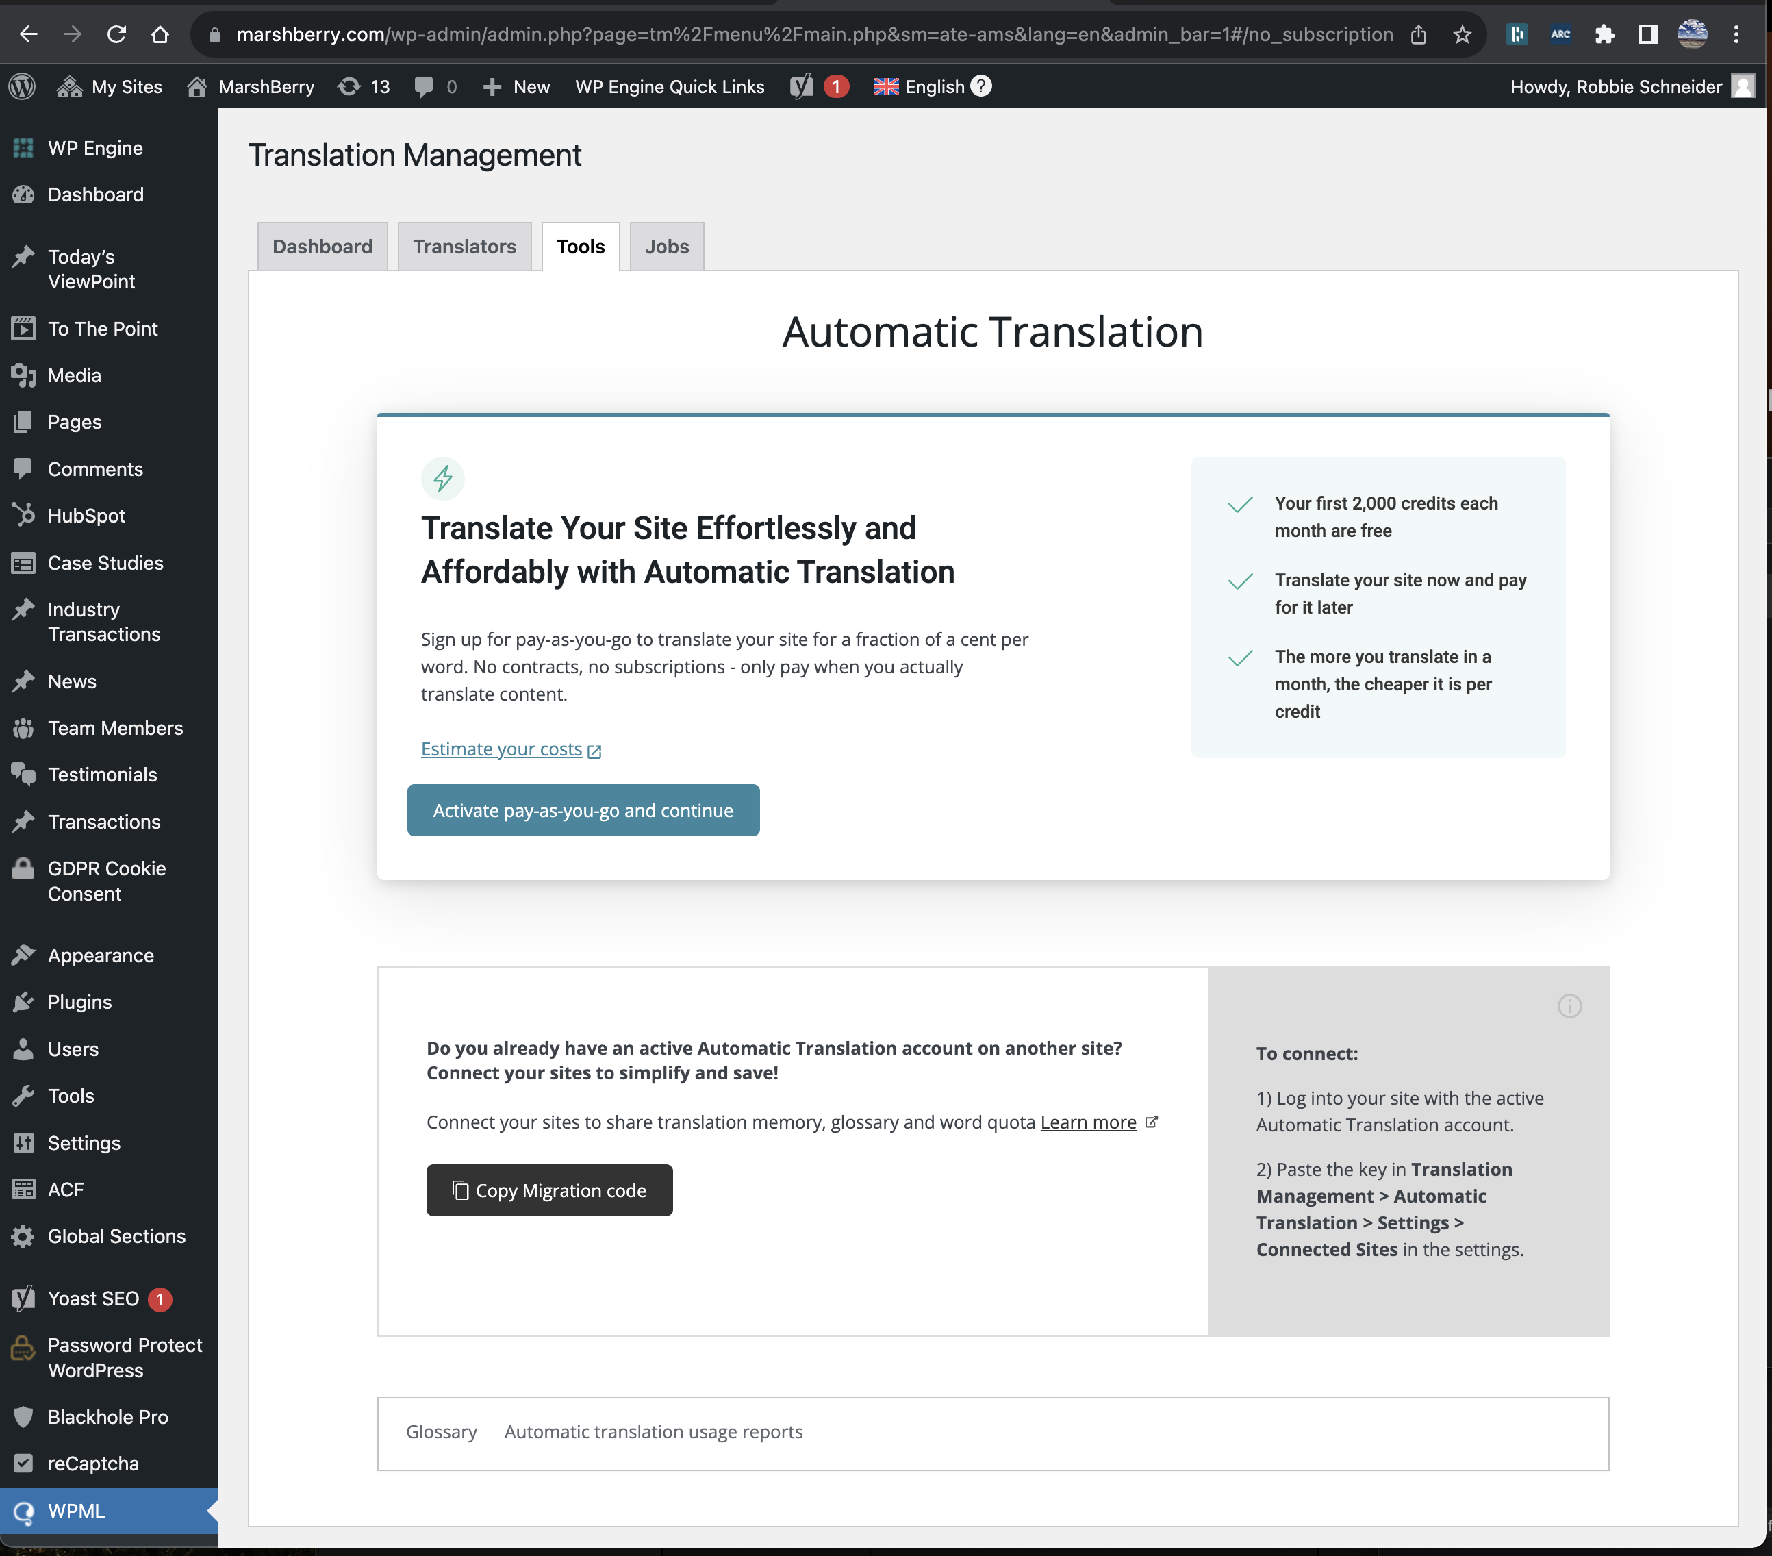Click the Copy Migration code button
The height and width of the screenshot is (1556, 1772).
pyautogui.click(x=550, y=1190)
